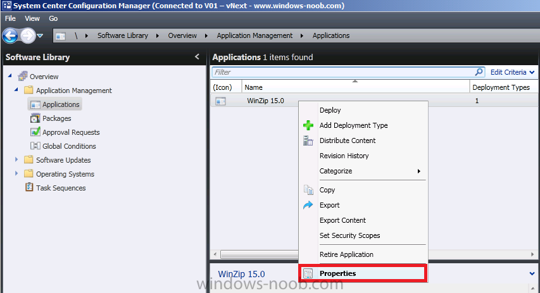Image resolution: width=540 pixels, height=293 pixels.
Task: Click the horizontal scrollbar left arrow
Action: [215, 254]
